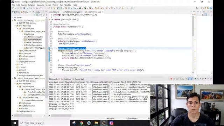The image size is (224, 126).
Task: Click the editor vertical scrollbar thumb
Action: 193,26
